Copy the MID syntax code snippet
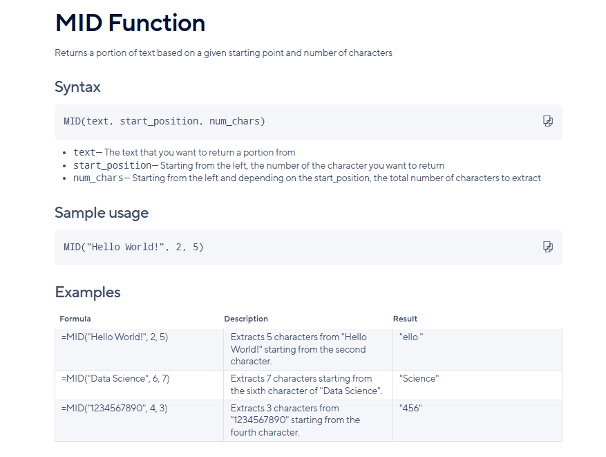606x457 pixels. coord(548,121)
